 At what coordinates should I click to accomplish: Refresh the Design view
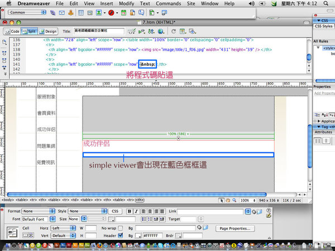[174, 32]
